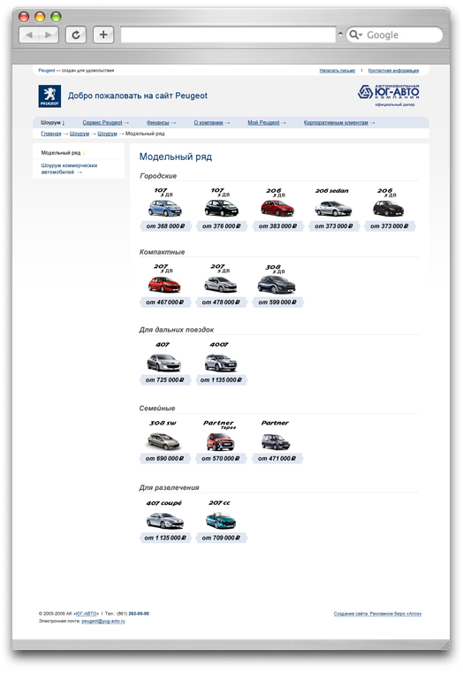Click the browser forward arrow button

pyautogui.click(x=49, y=34)
